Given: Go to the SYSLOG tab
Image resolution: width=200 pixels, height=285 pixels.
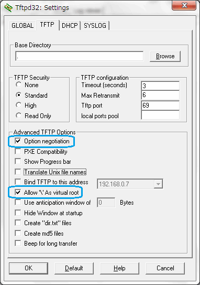Looking at the screenshot, I should tap(95, 25).
